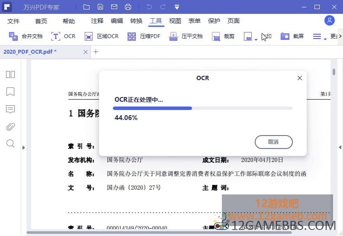Open the user account avatar

coord(330,21)
